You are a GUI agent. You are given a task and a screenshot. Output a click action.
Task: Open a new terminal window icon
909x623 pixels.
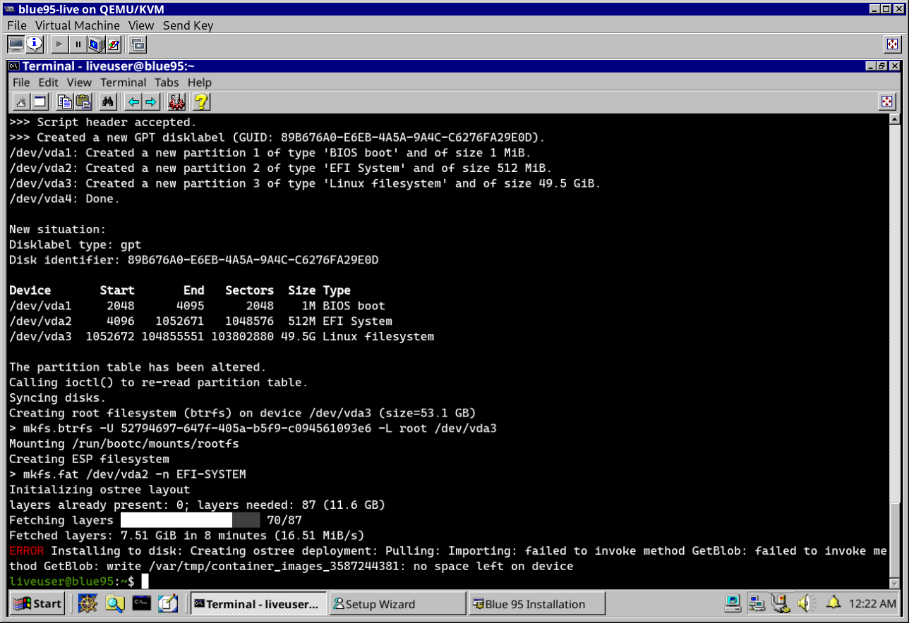point(40,101)
